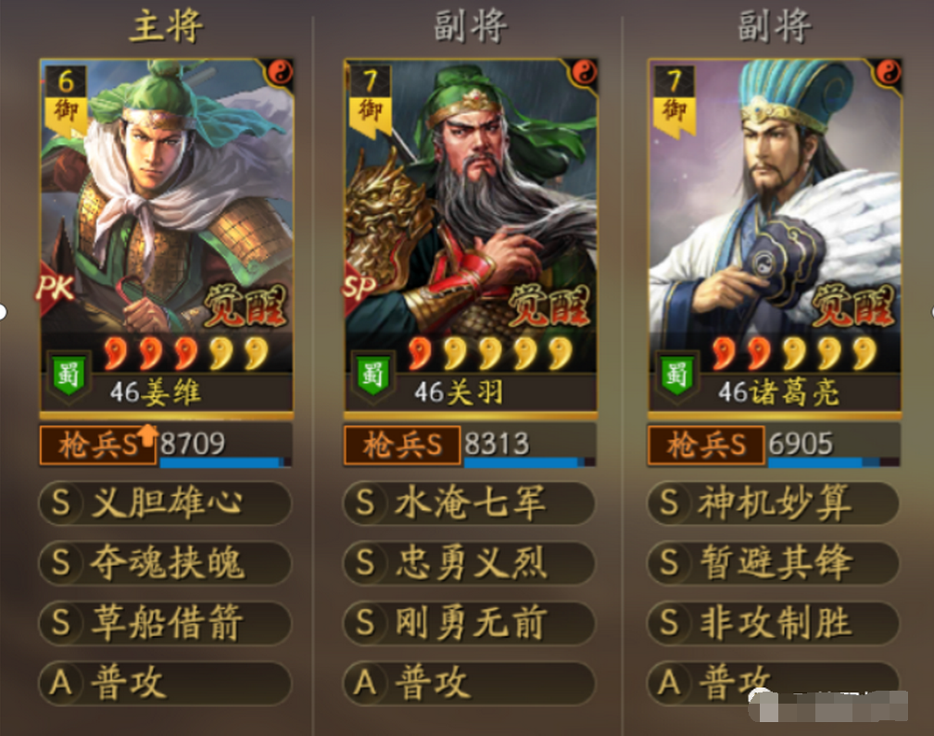Image resolution: width=934 pixels, height=736 pixels.
Task: Click the green 蜀 faction badge on 诸葛亮
Action: point(676,376)
